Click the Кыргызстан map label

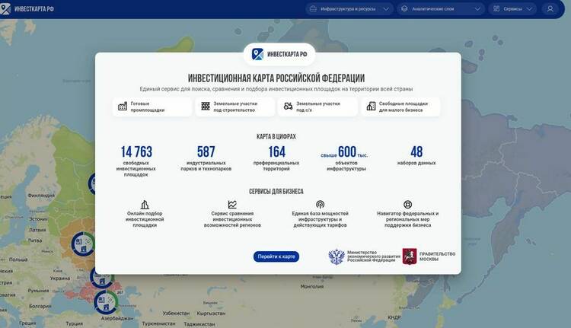[211, 313]
